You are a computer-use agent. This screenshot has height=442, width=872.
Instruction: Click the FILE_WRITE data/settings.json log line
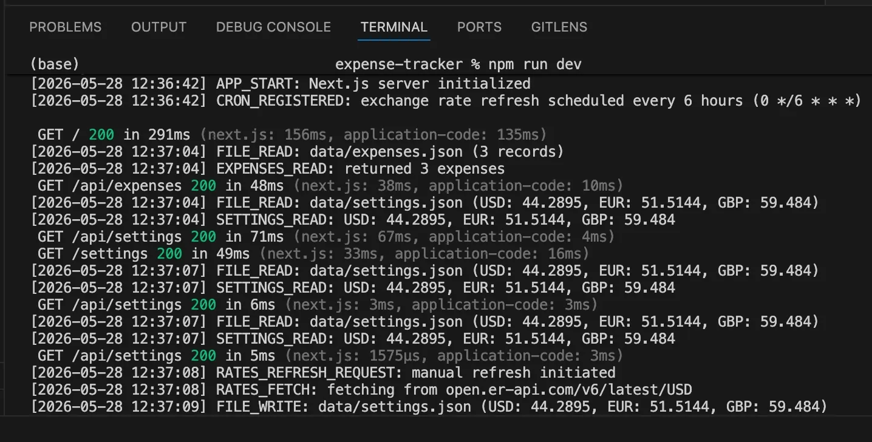pyautogui.click(x=429, y=406)
